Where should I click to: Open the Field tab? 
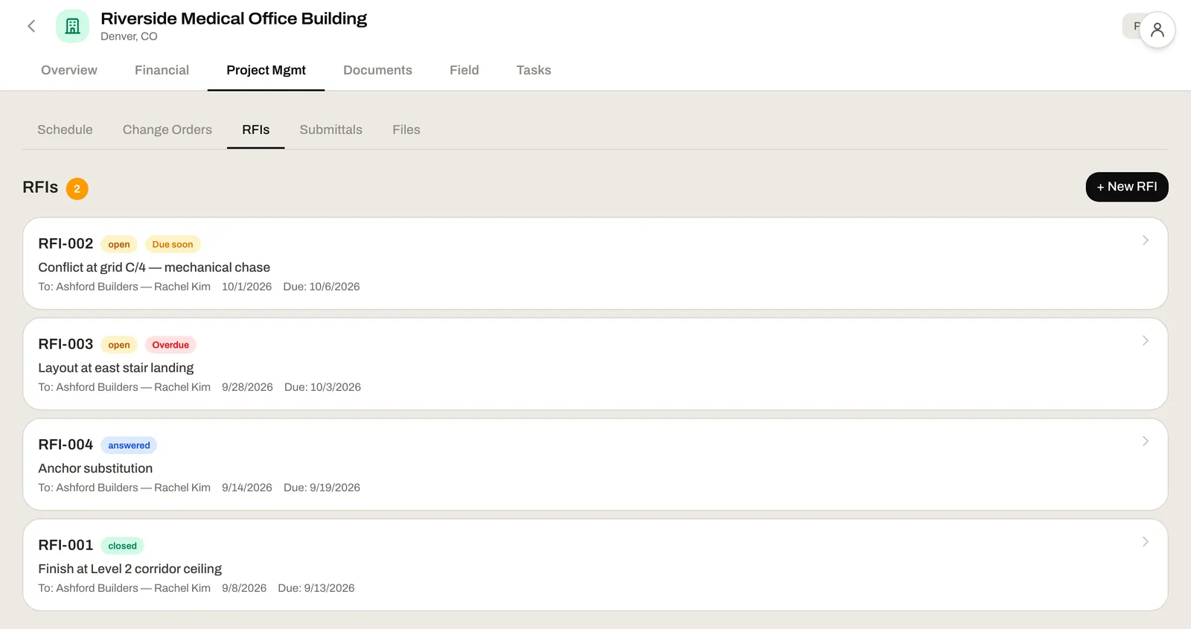pyautogui.click(x=464, y=70)
